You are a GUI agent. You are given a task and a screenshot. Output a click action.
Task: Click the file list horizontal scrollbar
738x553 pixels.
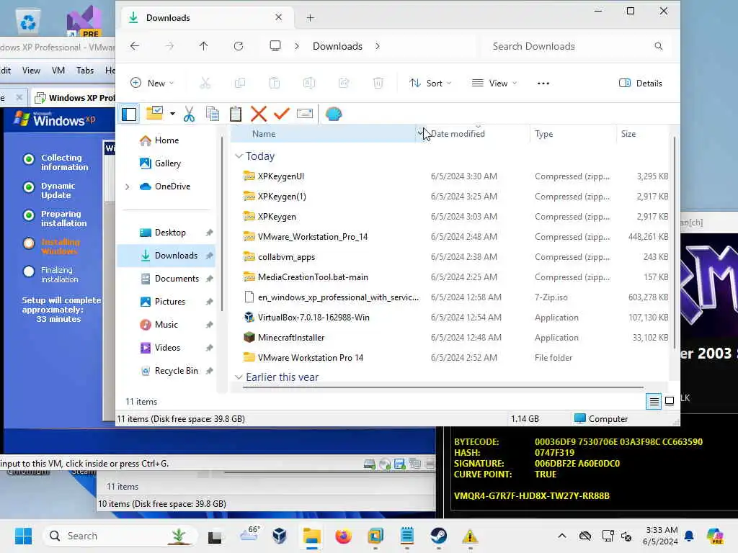coord(443,387)
